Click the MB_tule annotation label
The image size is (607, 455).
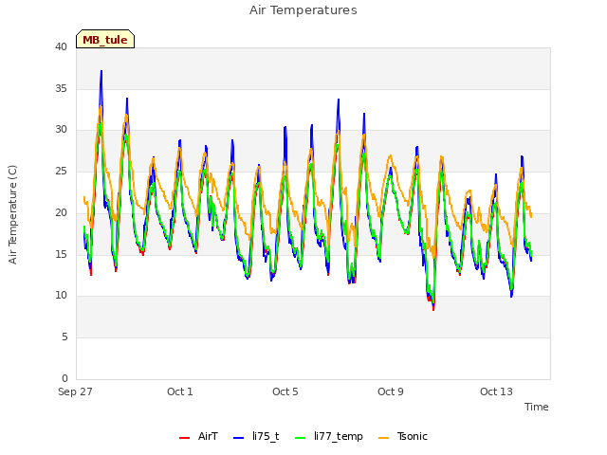point(105,40)
